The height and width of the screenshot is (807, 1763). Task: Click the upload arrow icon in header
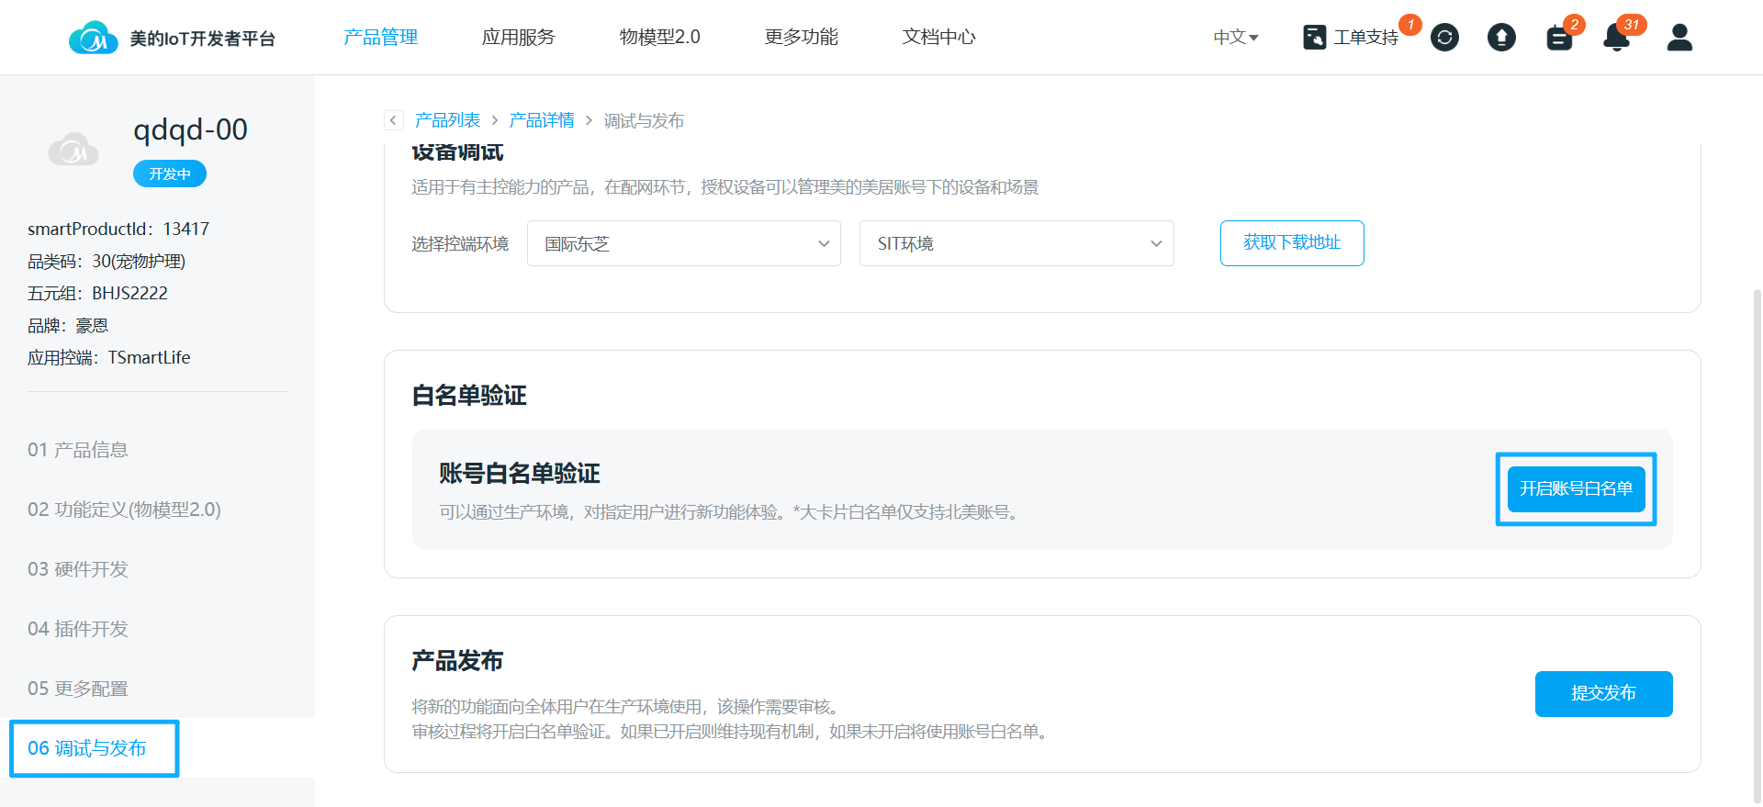tap(1501, 38)
